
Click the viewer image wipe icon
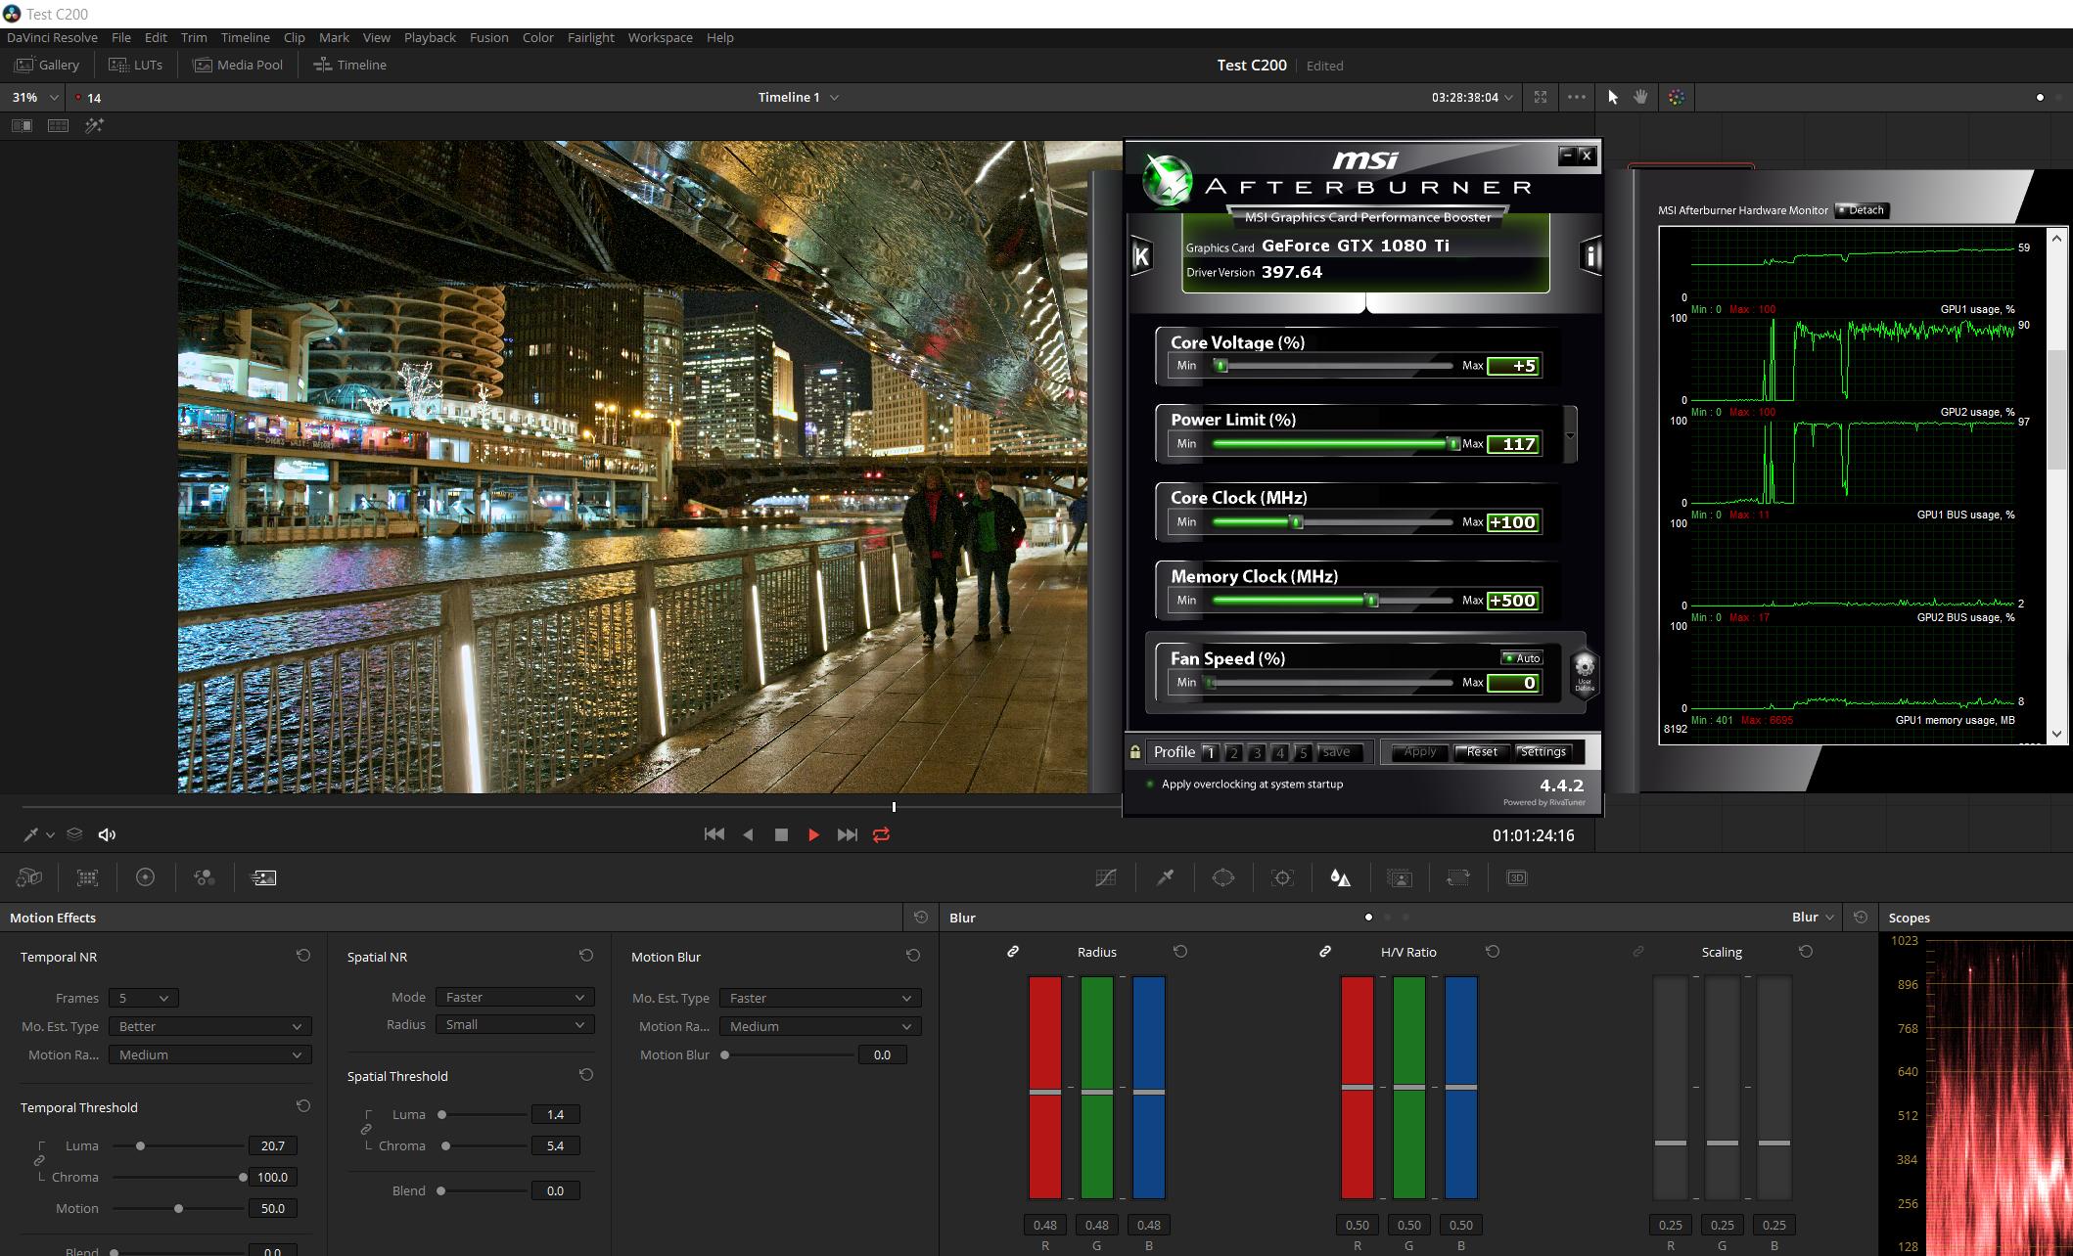(x=22, y=125)
